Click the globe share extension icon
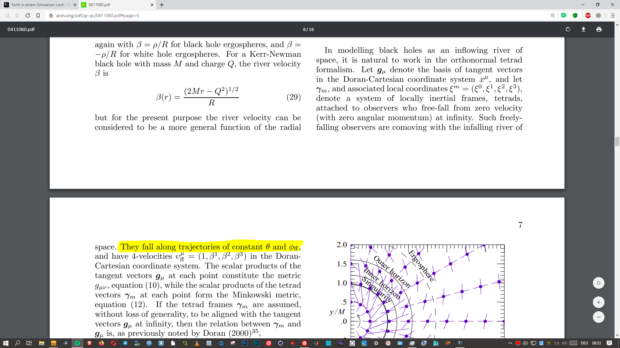The width and height of the screenshot is (620, 348). 598,15
